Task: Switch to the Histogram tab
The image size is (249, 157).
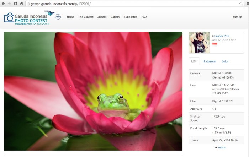Action: tap(209, 61)
